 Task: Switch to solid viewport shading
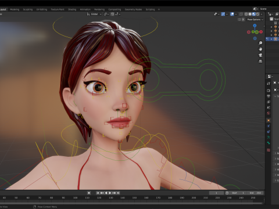(250, 14)
